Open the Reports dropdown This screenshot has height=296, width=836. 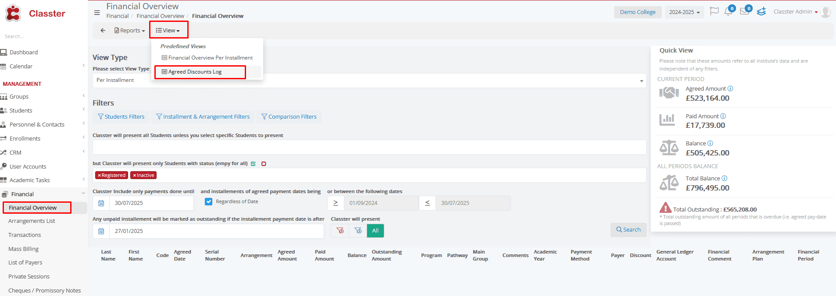click(x=129, y=31)
